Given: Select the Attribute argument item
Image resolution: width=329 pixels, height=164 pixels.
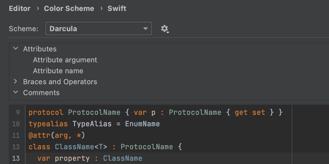Looking at the screenshot, I should point(65,60).
